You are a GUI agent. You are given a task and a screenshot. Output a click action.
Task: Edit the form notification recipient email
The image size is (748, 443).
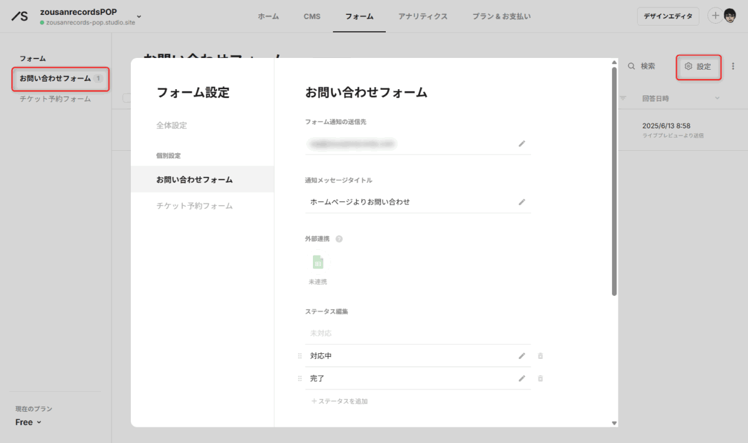point(522,144)
